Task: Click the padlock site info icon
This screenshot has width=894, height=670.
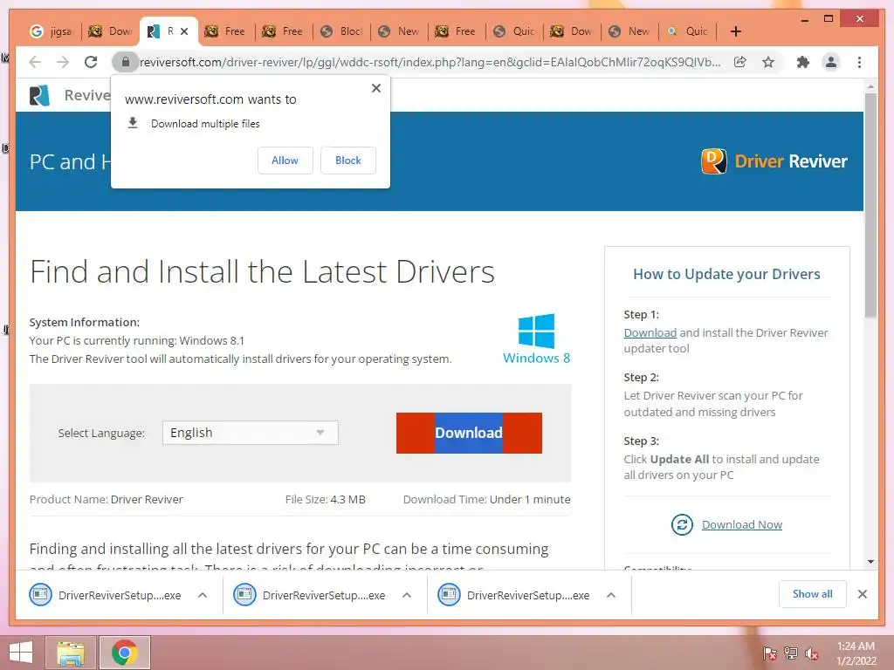Action: 126,62
